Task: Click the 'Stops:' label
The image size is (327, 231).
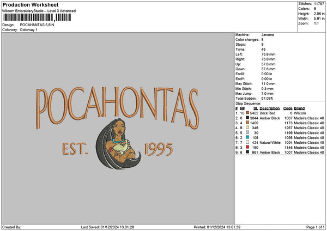Action: tap(241, 45)
